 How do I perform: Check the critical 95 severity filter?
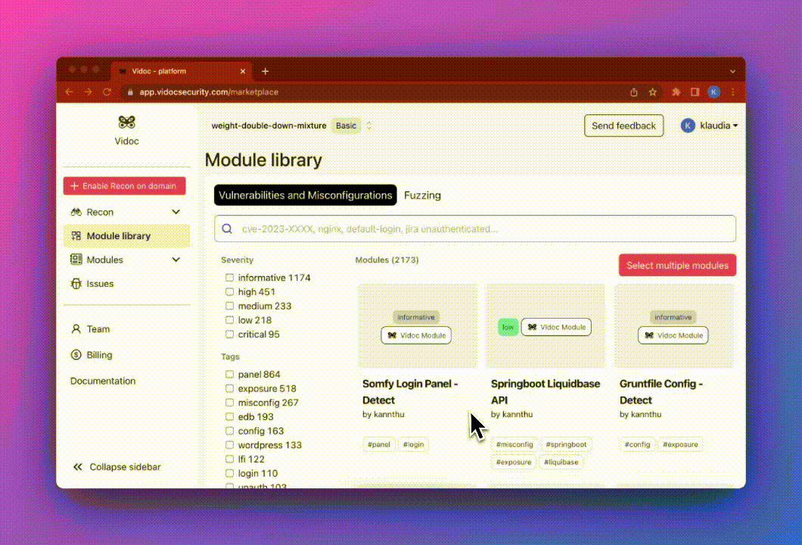[x=230, y=334]
